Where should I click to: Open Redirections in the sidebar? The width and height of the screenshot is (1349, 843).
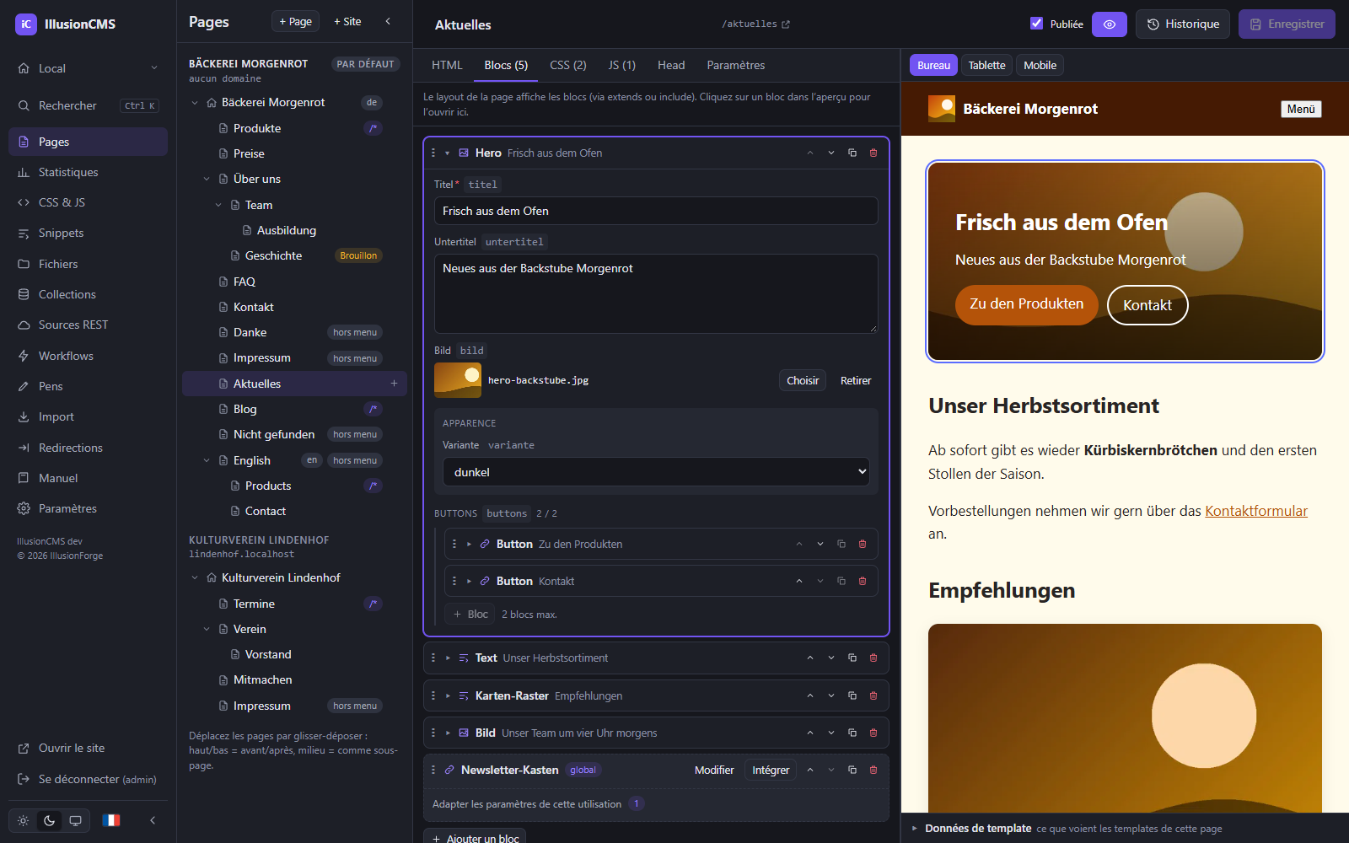88,448
